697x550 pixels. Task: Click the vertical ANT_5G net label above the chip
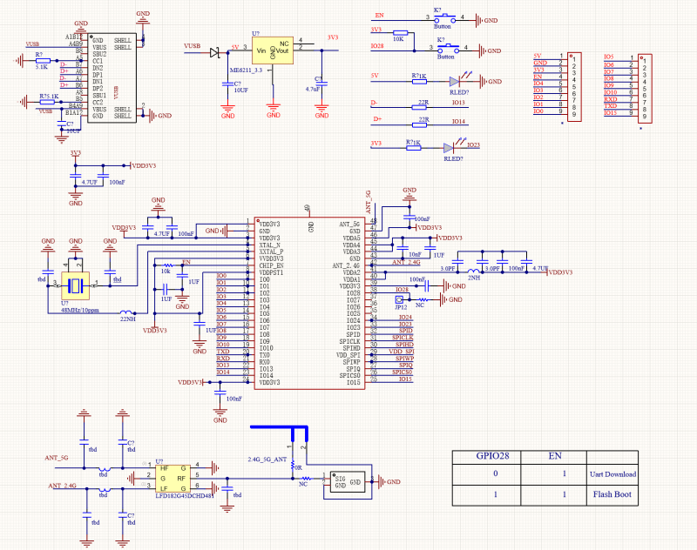coord(368,202)
